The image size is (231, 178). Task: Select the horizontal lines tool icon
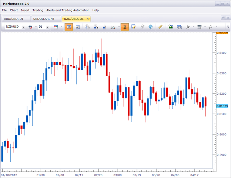click(x=200, y=27)
